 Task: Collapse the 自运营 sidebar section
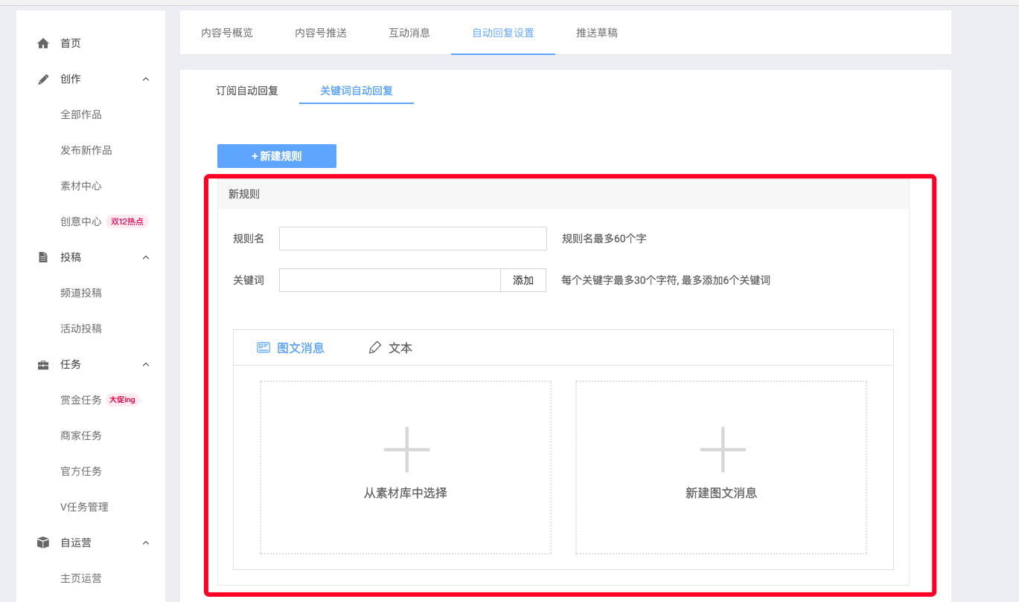click(x=146, y=543)
